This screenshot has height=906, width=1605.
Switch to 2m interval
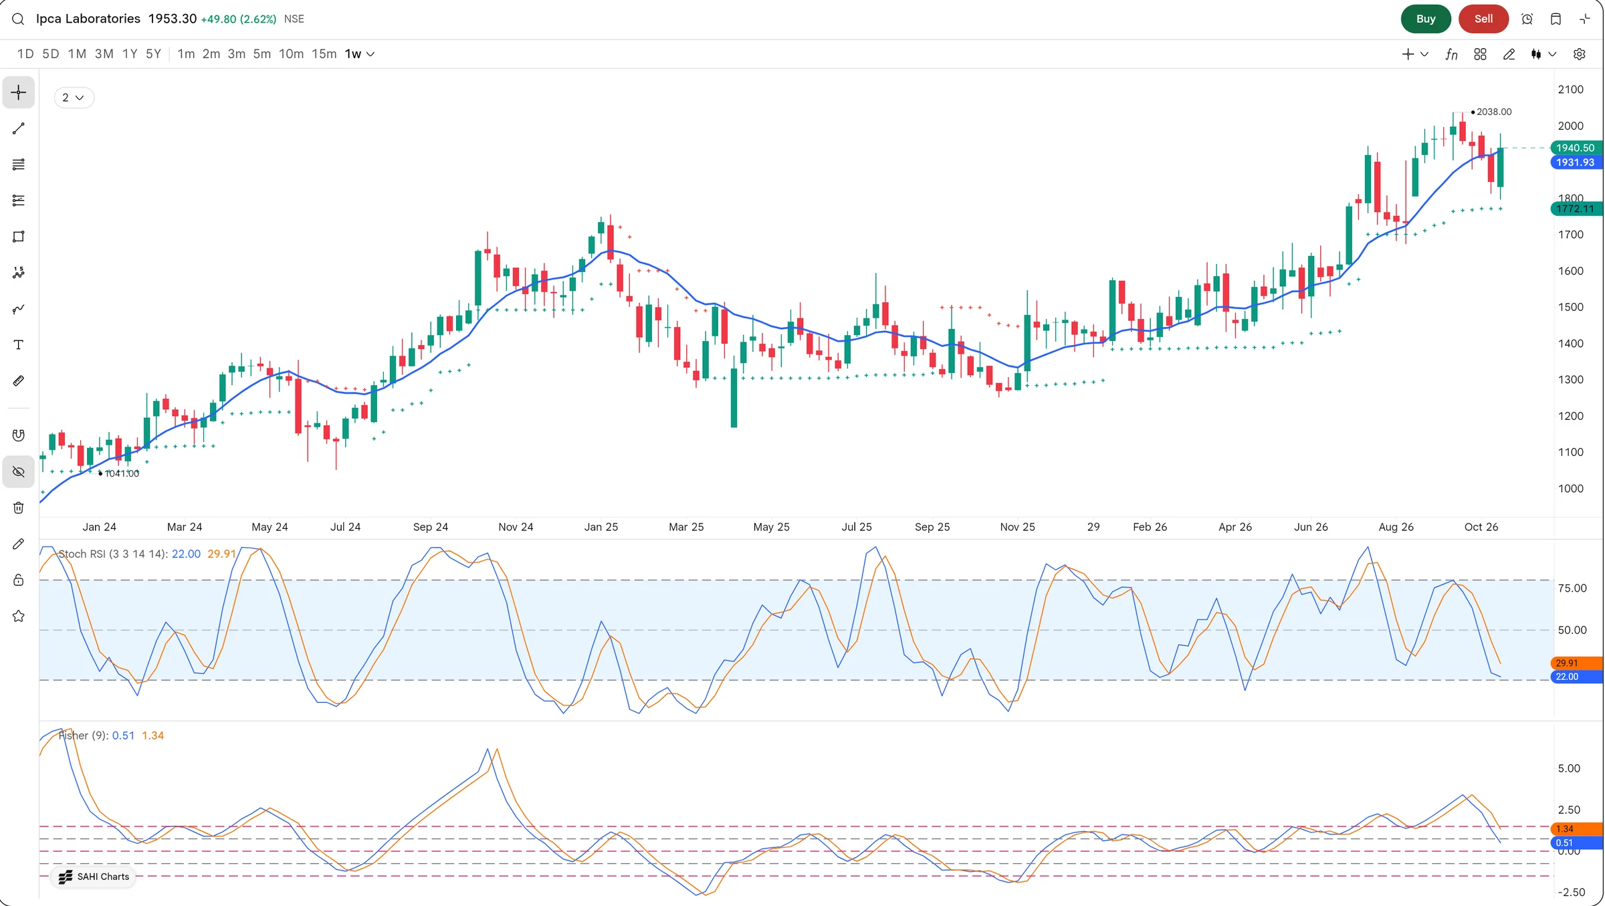(211, 54)
